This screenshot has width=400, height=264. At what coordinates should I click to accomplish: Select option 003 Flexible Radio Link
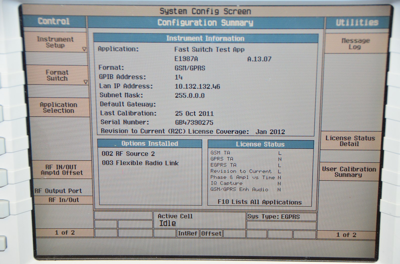pos(140,163)
